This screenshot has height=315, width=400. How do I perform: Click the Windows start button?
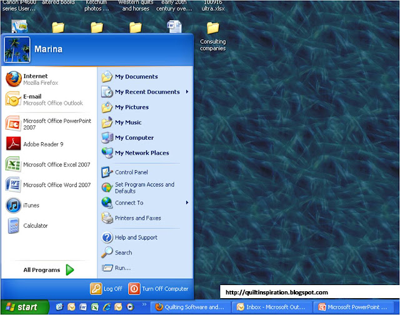24,307
